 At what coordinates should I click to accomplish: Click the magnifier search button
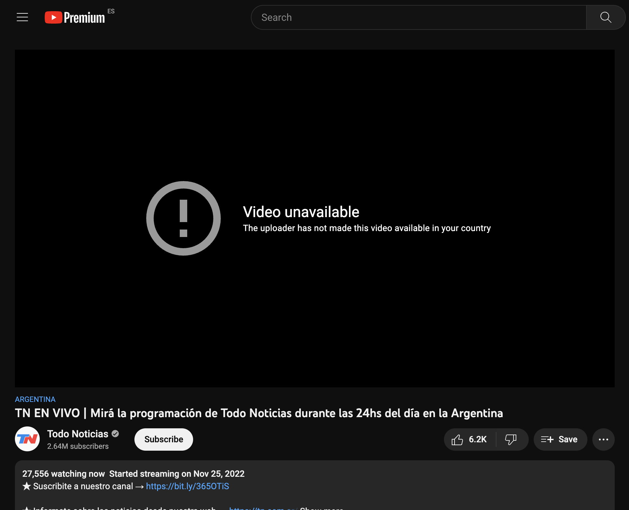point(606,17)
